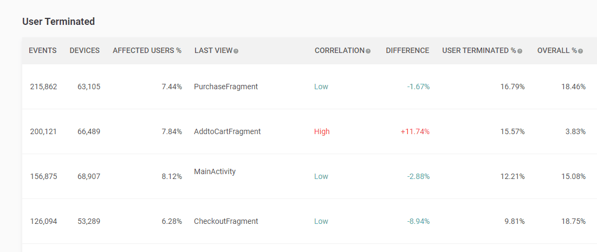Click the user terminated value 16.79%

(x=512, y=87)
